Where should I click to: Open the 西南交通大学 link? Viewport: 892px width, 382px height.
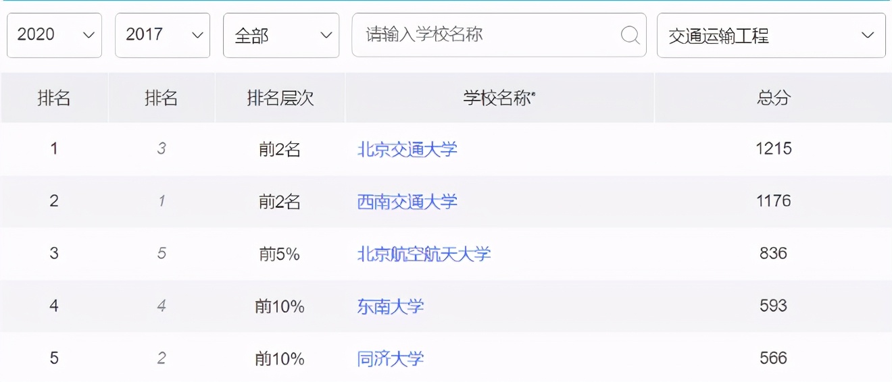(x=407, y=201)
